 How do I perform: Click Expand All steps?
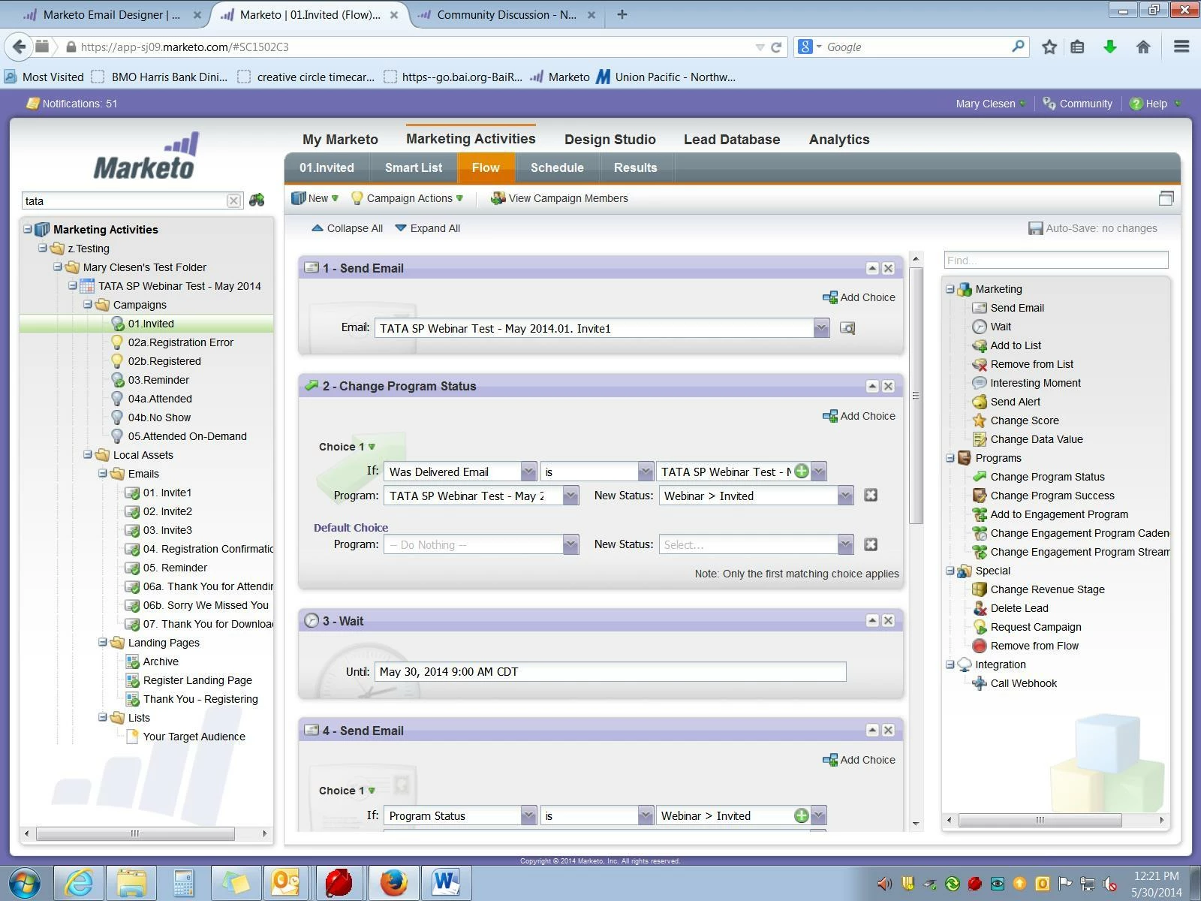(x=428, y=228)
